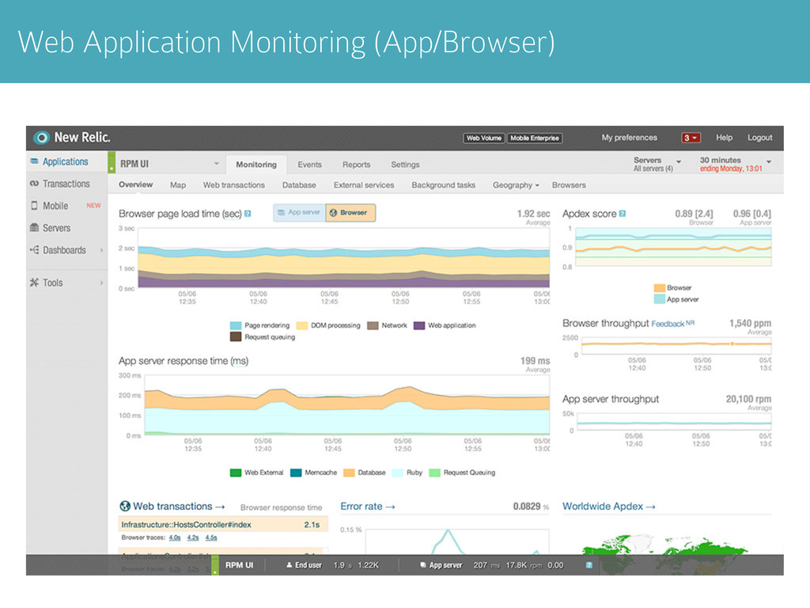Click the New Relic logo icon
Screen dimensions: 810x608
pos(41,138)
